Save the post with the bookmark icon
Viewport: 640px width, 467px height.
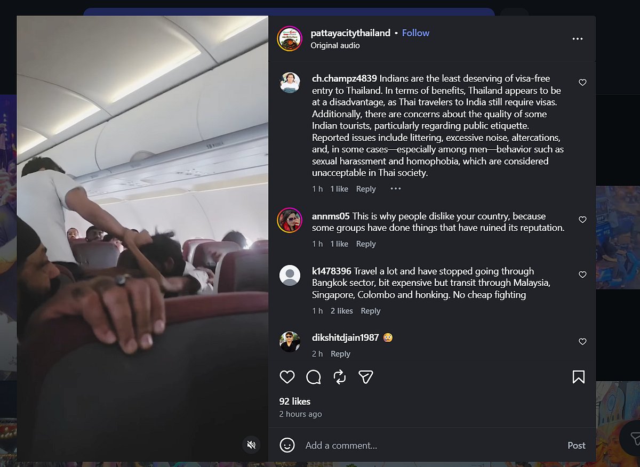579,377
